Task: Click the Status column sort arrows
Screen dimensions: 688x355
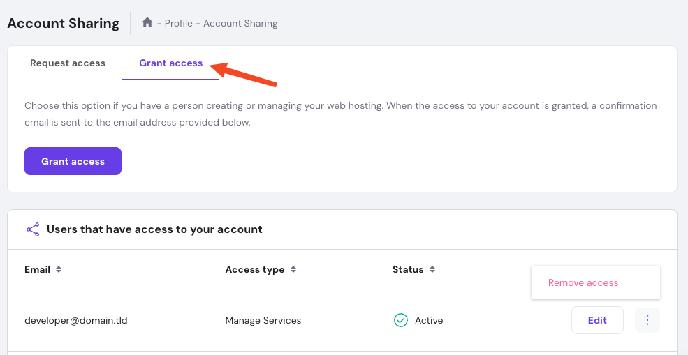Action: tap(432, 270)
